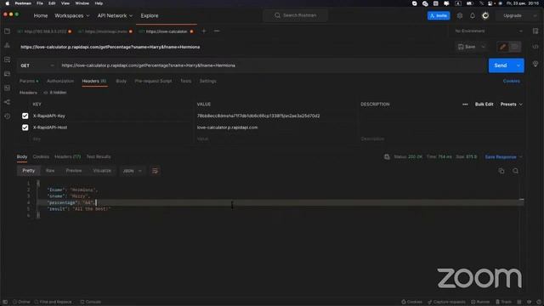Open the response Cookies tab
This screenshot has height=306, width=544.
click(41, 156)
